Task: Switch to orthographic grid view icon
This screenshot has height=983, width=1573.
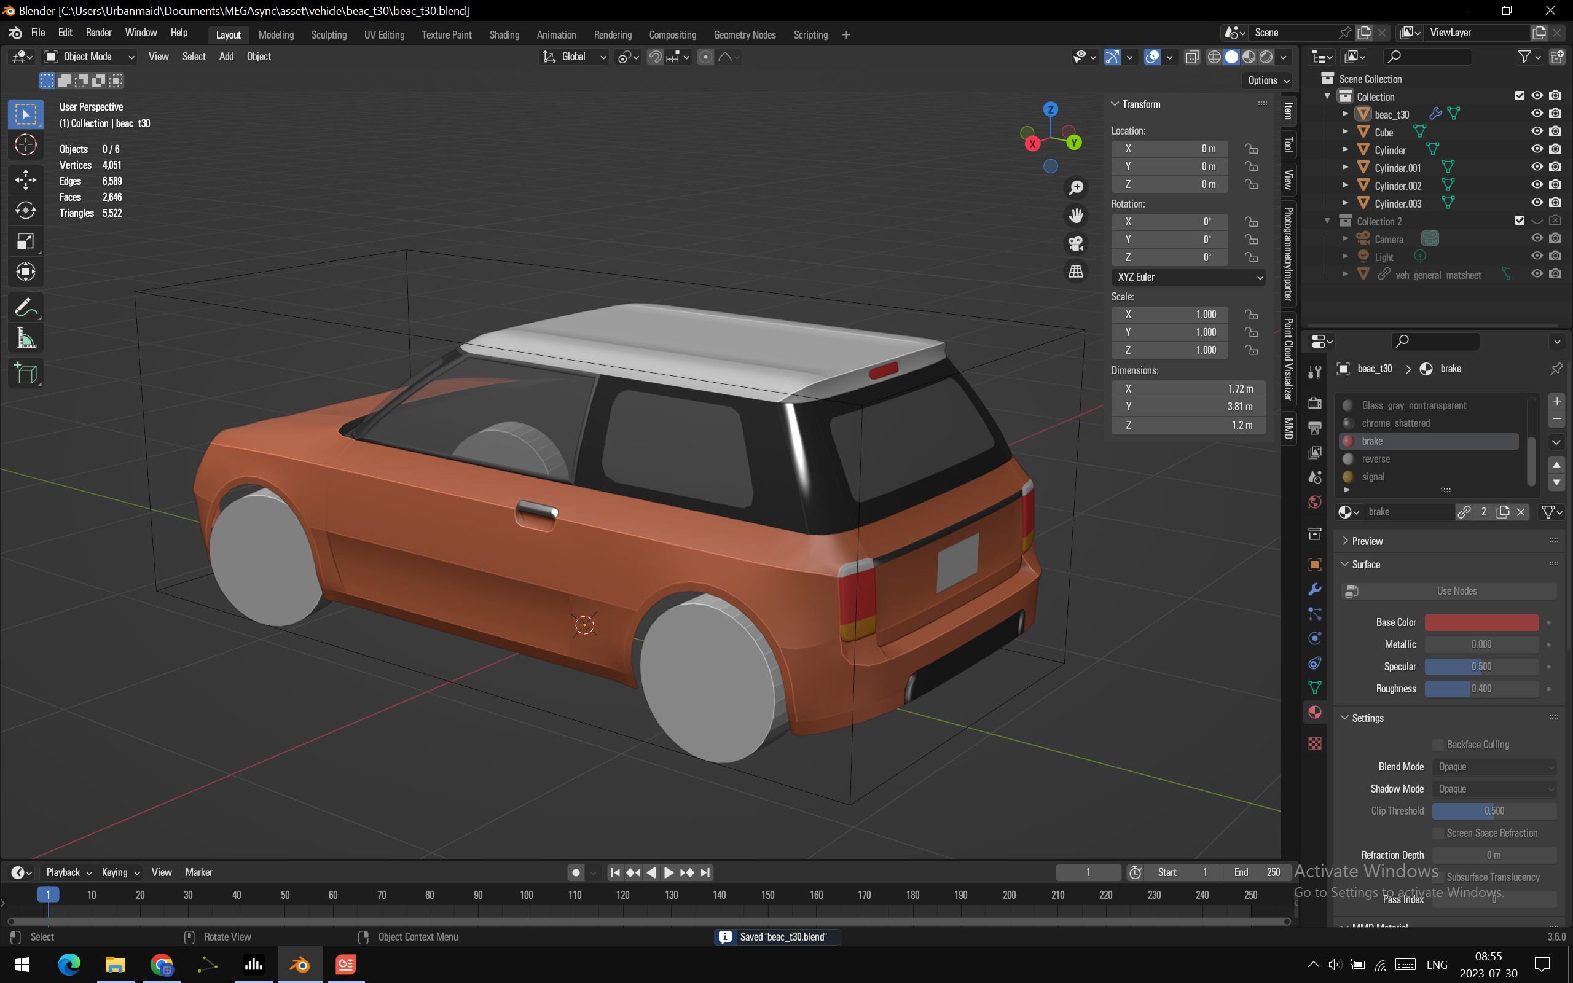Action: (x=1076, y=271)
